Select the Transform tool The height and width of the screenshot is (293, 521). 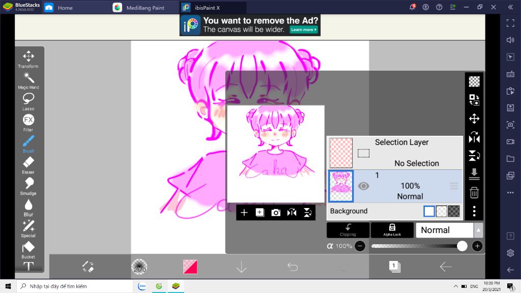tap(28, 60)
